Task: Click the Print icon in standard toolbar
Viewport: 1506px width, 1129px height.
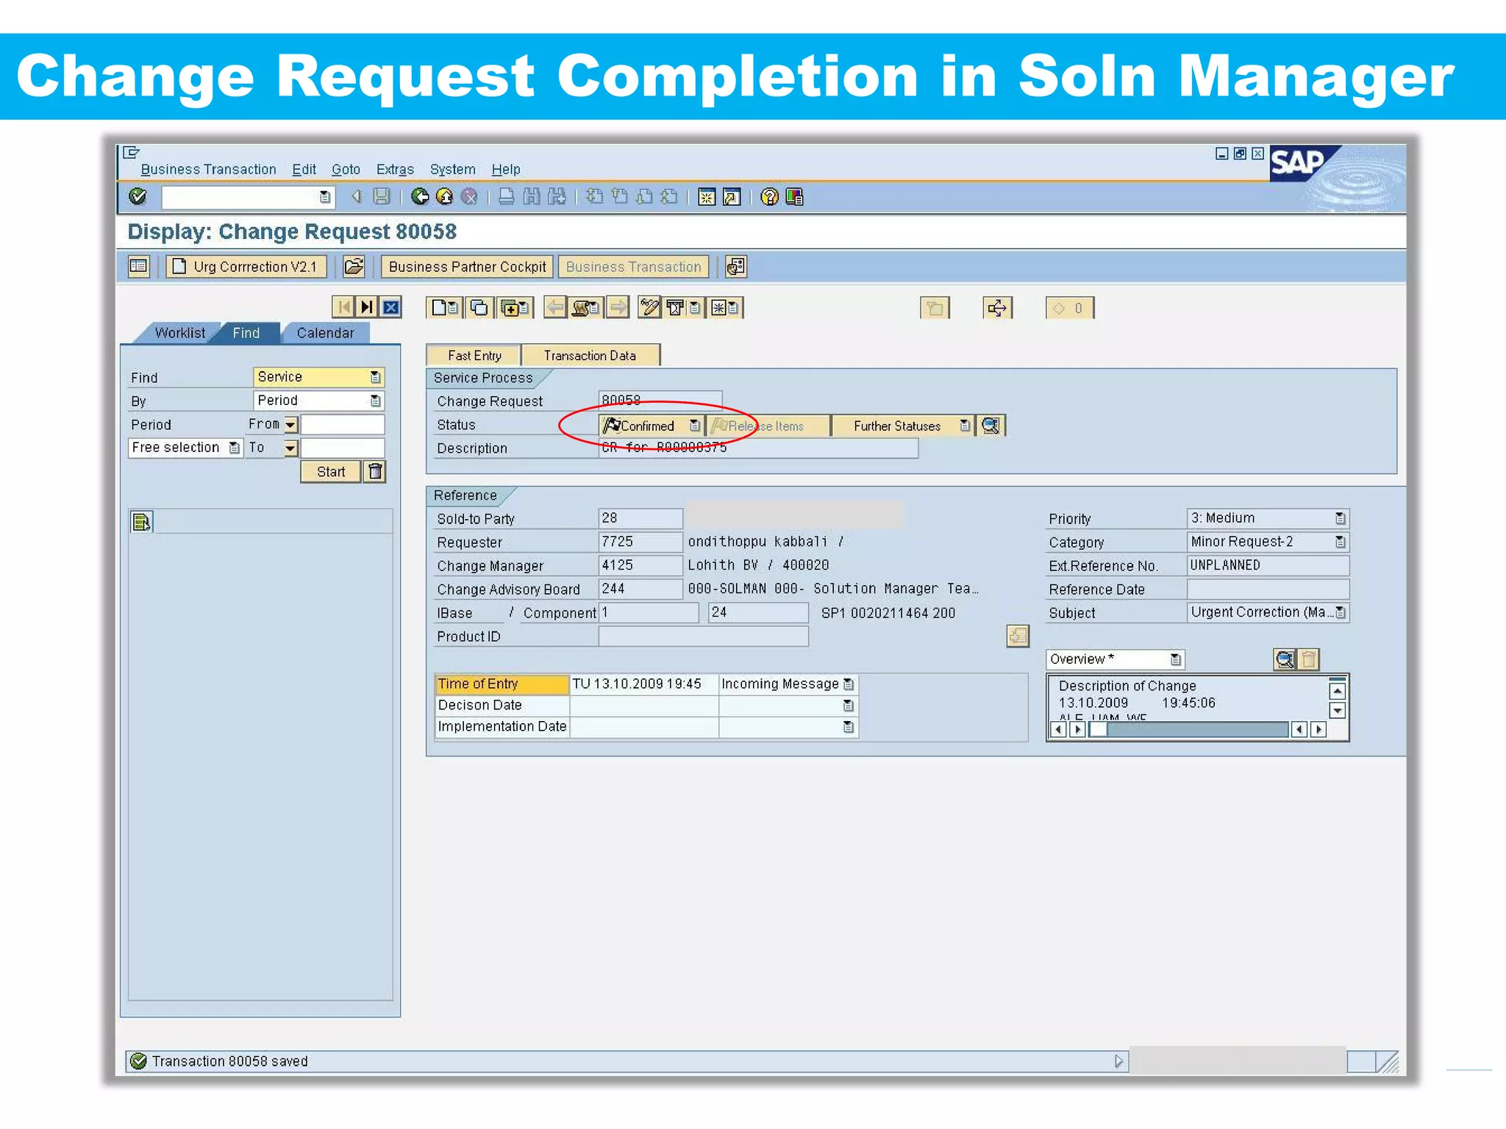Action: click(507, 196)
